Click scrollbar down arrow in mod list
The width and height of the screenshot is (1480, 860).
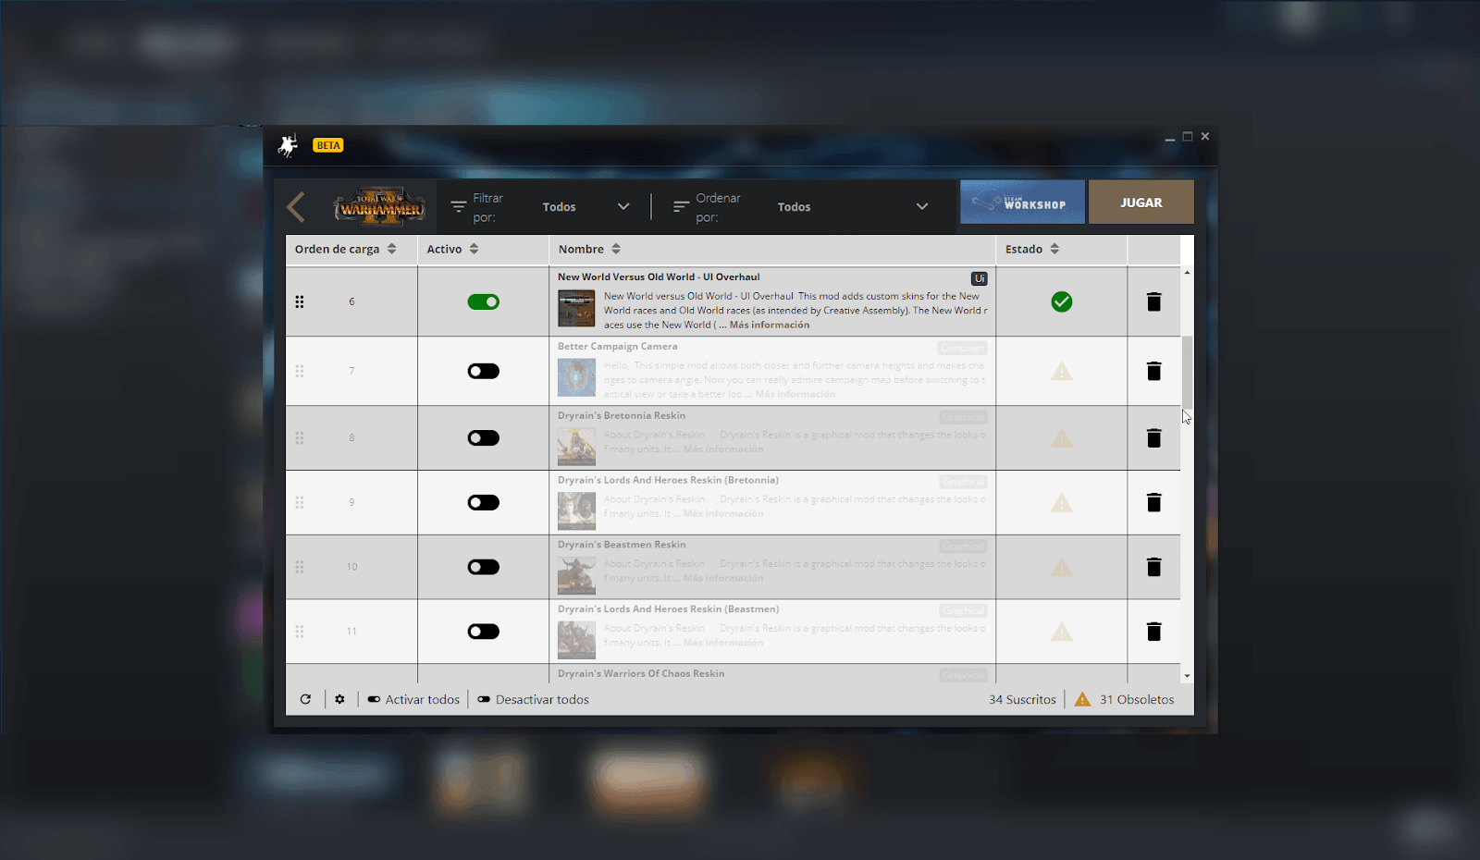tap(1187, 676)
